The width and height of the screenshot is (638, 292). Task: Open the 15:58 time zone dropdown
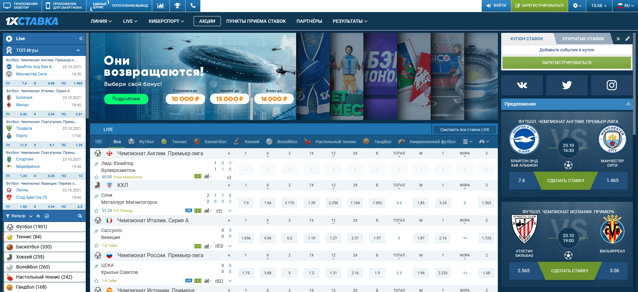click(599, 6)
